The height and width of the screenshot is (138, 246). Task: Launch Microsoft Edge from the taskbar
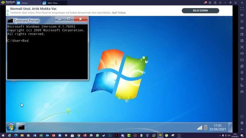pos(16,135)
